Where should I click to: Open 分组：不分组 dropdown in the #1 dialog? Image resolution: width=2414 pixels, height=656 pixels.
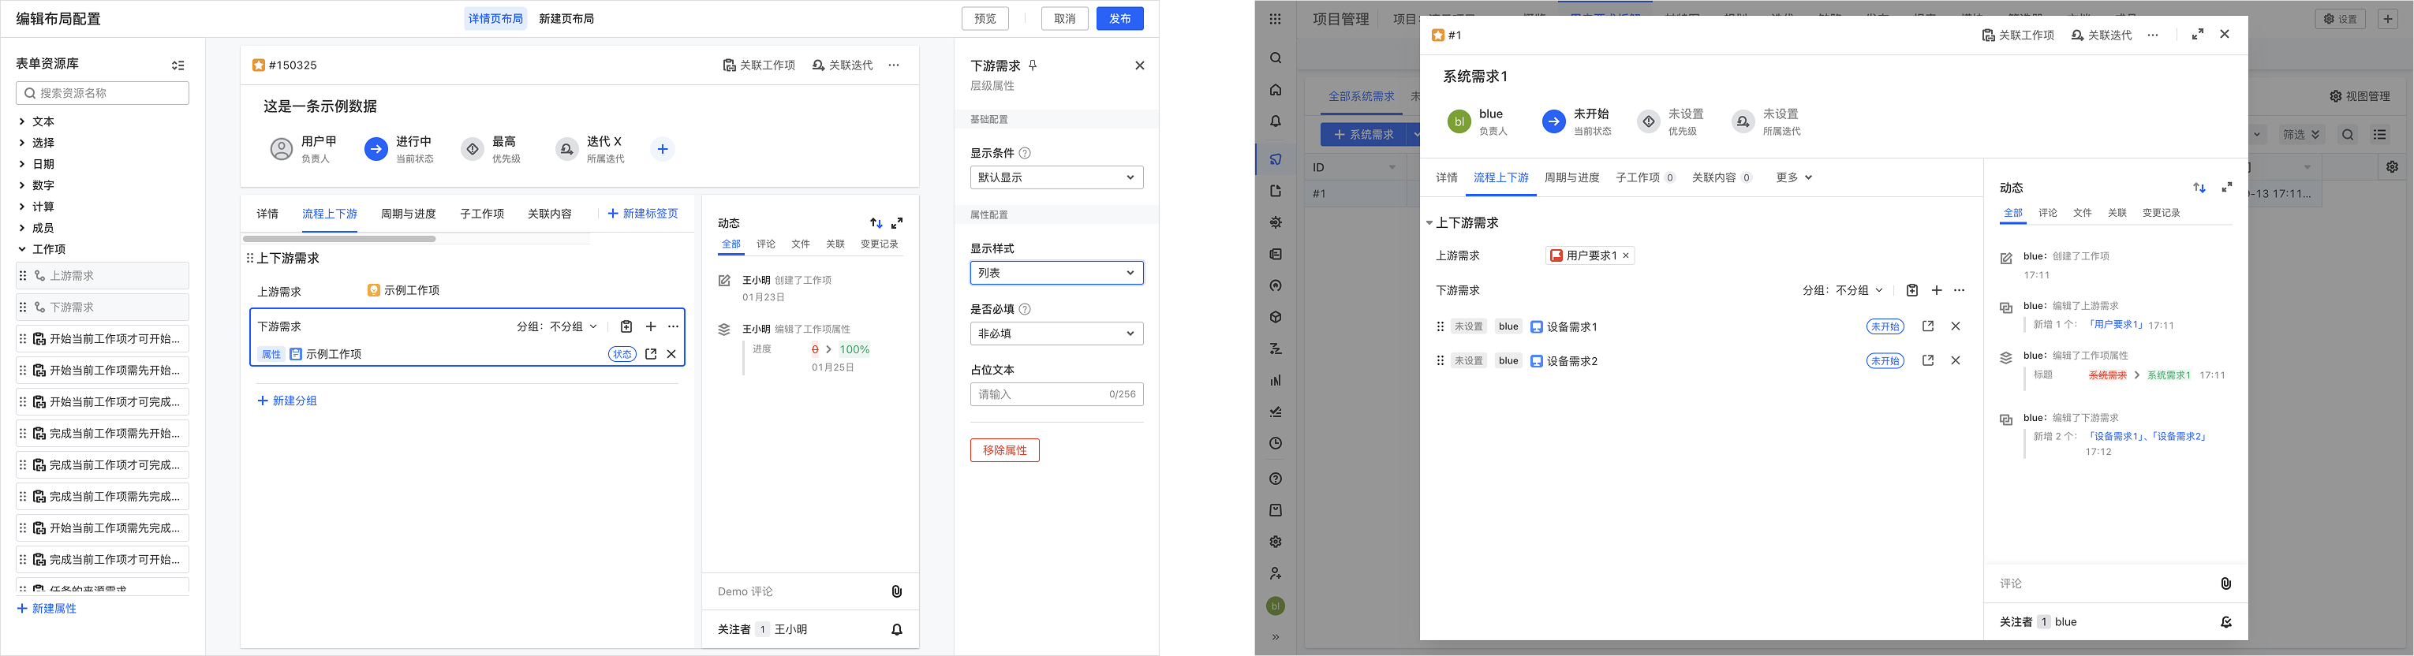1842,290
